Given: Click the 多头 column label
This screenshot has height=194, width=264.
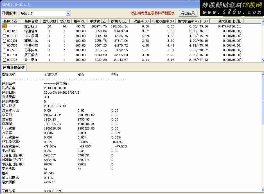Looking at the screenshot, I should coord(81,75).
